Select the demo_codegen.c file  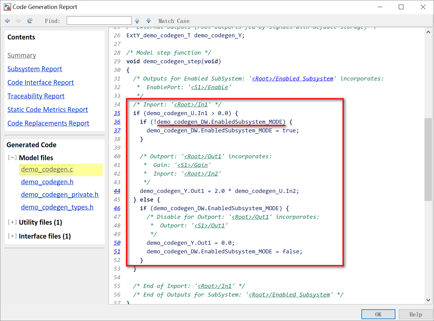point(47,169)
